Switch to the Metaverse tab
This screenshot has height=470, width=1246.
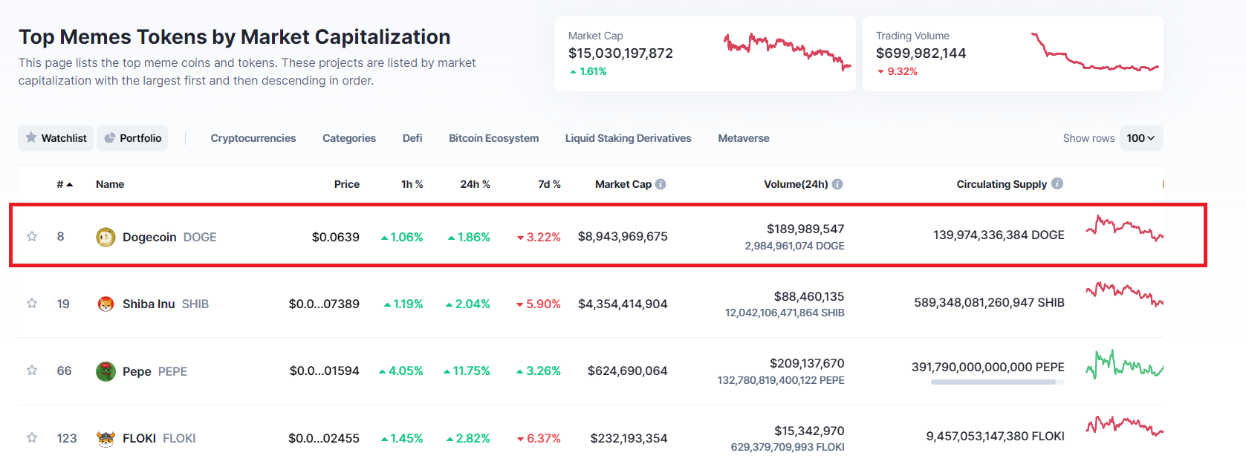pyautogui.click(x=744, y=138)
